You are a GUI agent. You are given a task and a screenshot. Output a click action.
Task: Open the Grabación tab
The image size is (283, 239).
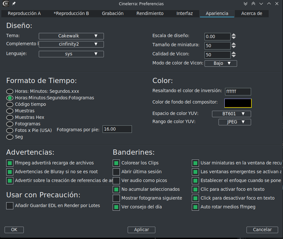point(112,14)
